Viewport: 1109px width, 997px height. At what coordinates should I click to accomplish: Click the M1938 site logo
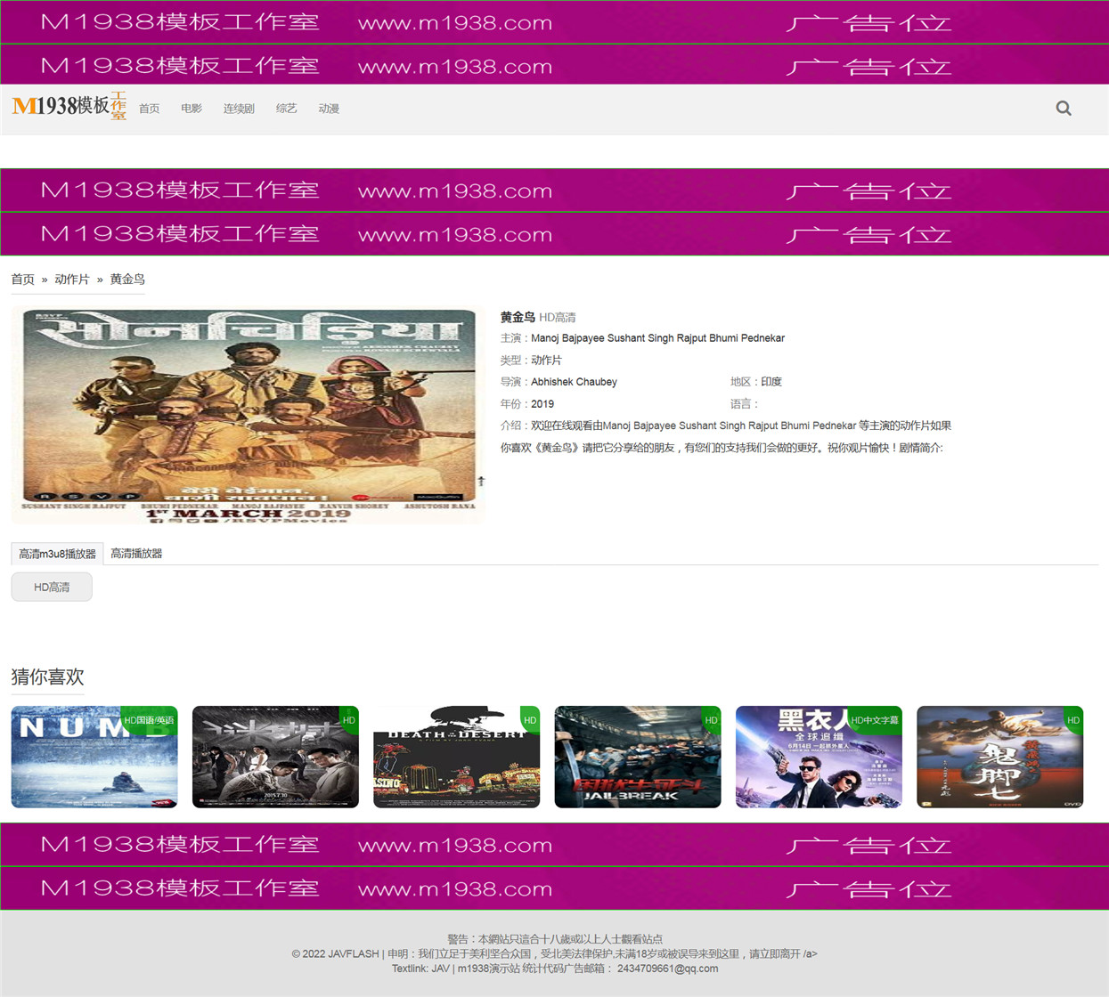click(x=69, y=106)
